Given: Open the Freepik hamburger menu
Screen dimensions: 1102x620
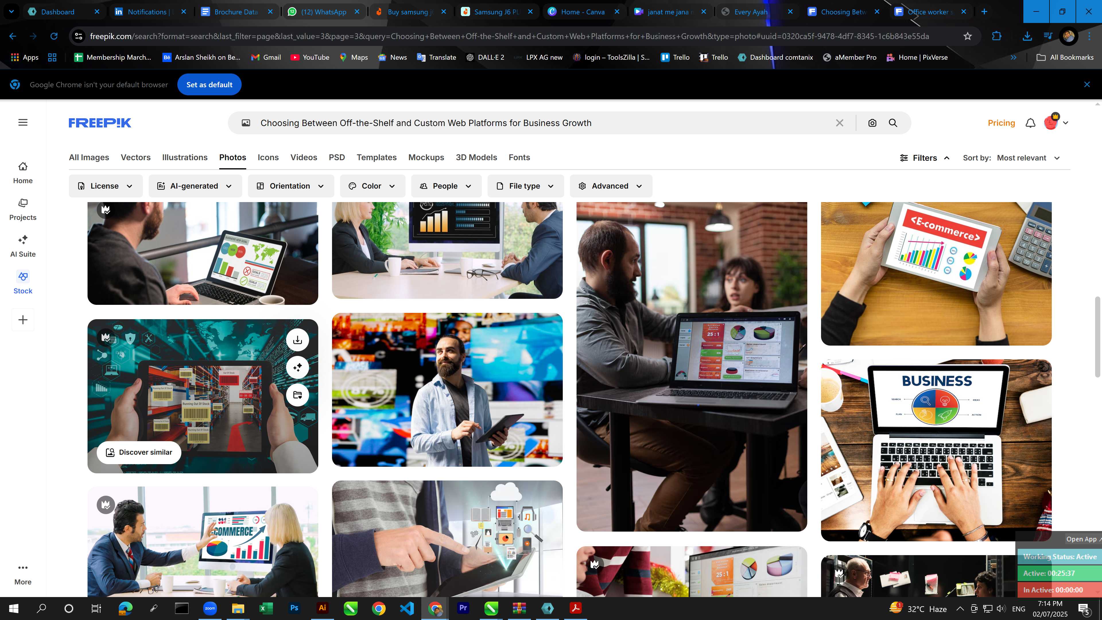Looking at the screenshot, I should pyautogui.click(x=23, y=123).
